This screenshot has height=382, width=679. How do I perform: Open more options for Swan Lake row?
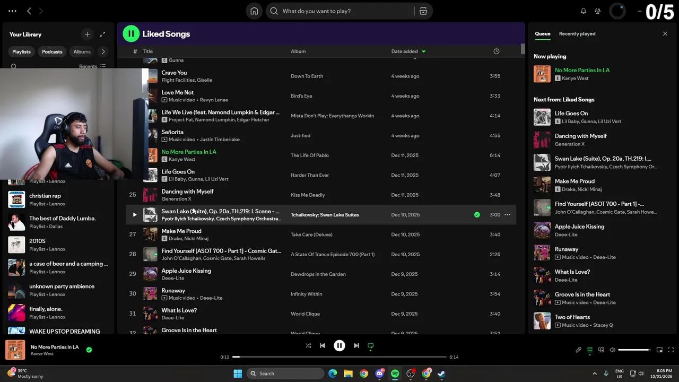[507, 215]
